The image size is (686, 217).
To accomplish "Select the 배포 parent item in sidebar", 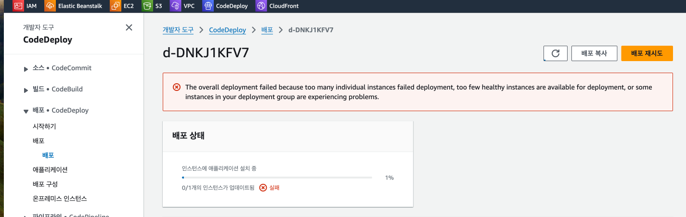I will tap(39, 141).
